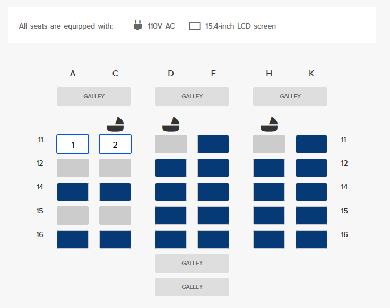Click the bassinet icon above column C
390x308 pixels.
point(115,124)
